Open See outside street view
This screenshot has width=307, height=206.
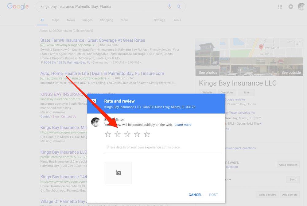(x=262, y=67)
